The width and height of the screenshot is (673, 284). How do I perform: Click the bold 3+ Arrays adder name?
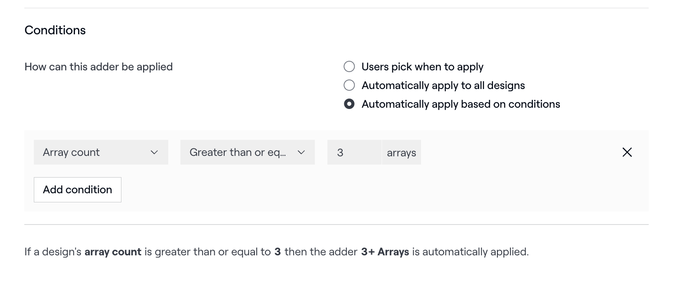tap(385, 252)
